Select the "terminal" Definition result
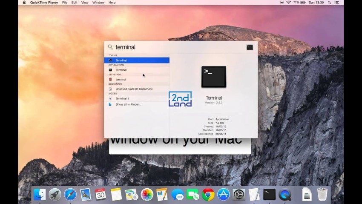This screenshot has width=362, height=204. point(137,79)
